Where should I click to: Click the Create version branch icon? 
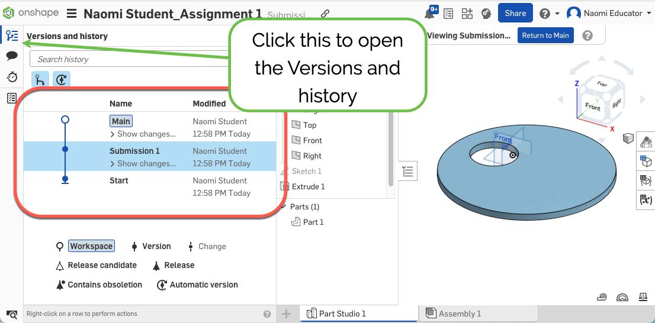(x=40, y=79)
